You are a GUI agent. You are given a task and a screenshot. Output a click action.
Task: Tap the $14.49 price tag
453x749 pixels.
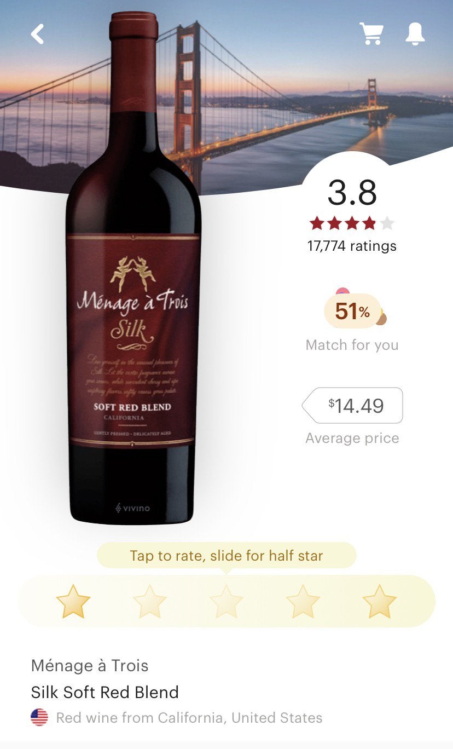point(352,406)
